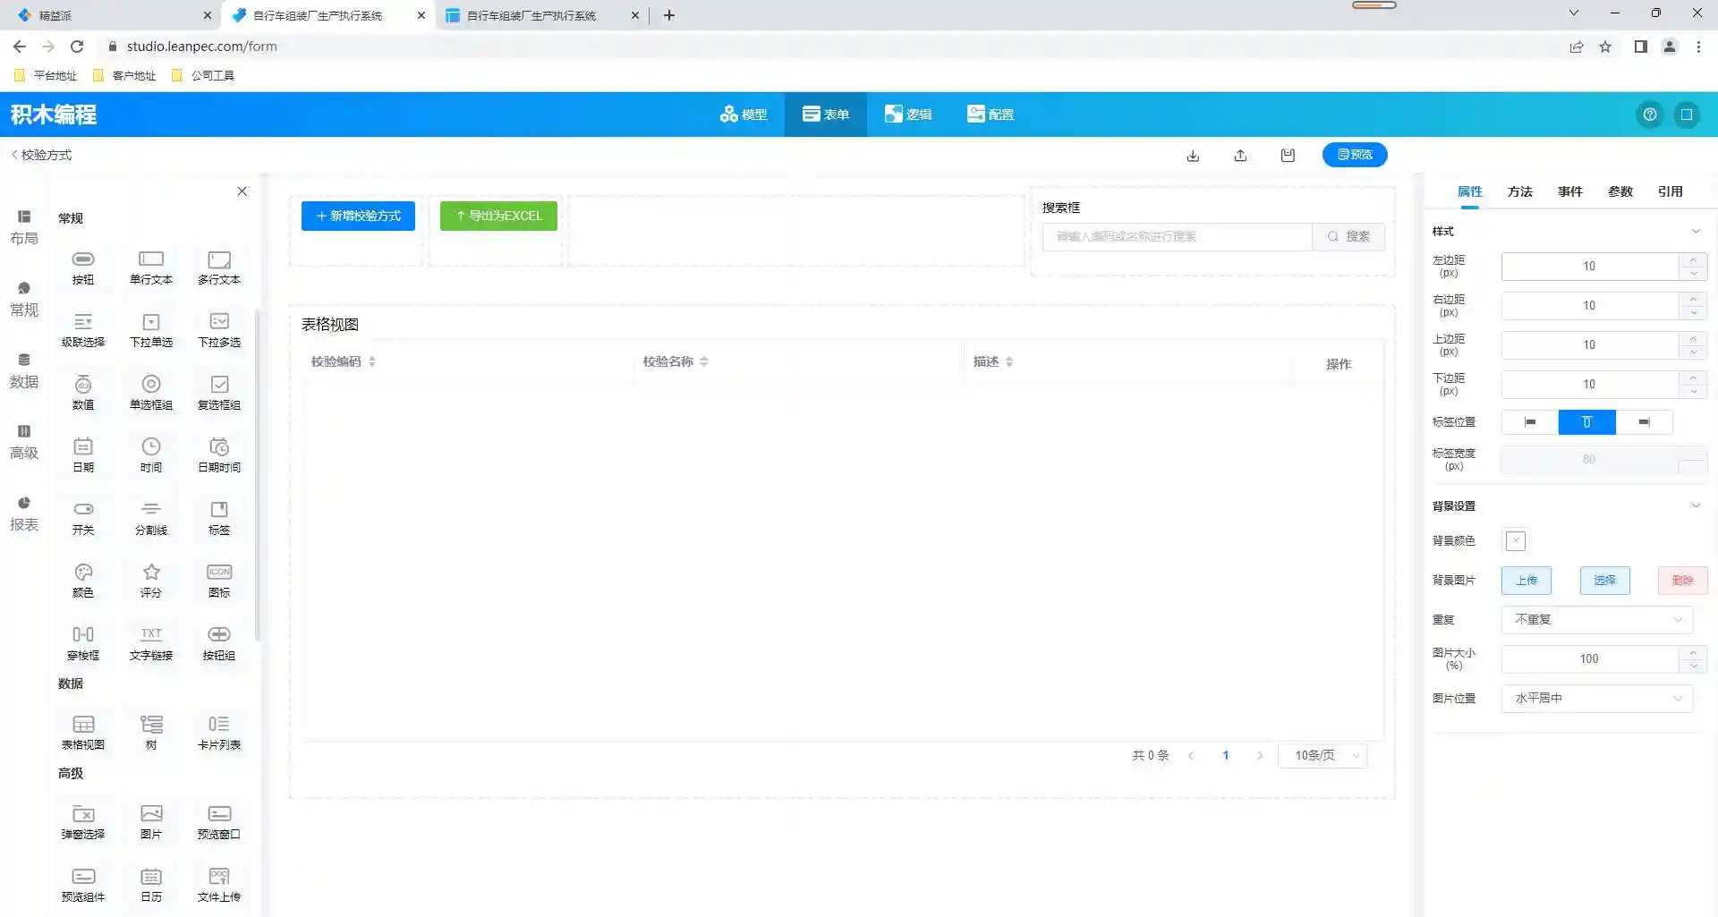Open the 逻辑 logic menu in header
1718x917 pixels.
coord(908,115)
